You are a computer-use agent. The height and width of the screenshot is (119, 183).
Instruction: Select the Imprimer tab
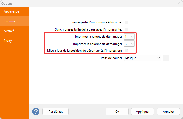(15, 21)
